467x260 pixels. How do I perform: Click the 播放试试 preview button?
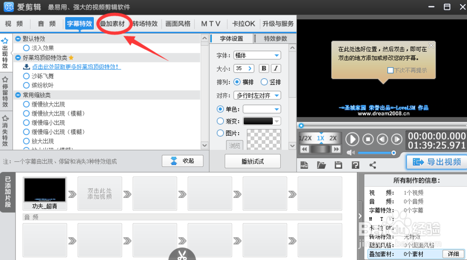tap(253, 161)
